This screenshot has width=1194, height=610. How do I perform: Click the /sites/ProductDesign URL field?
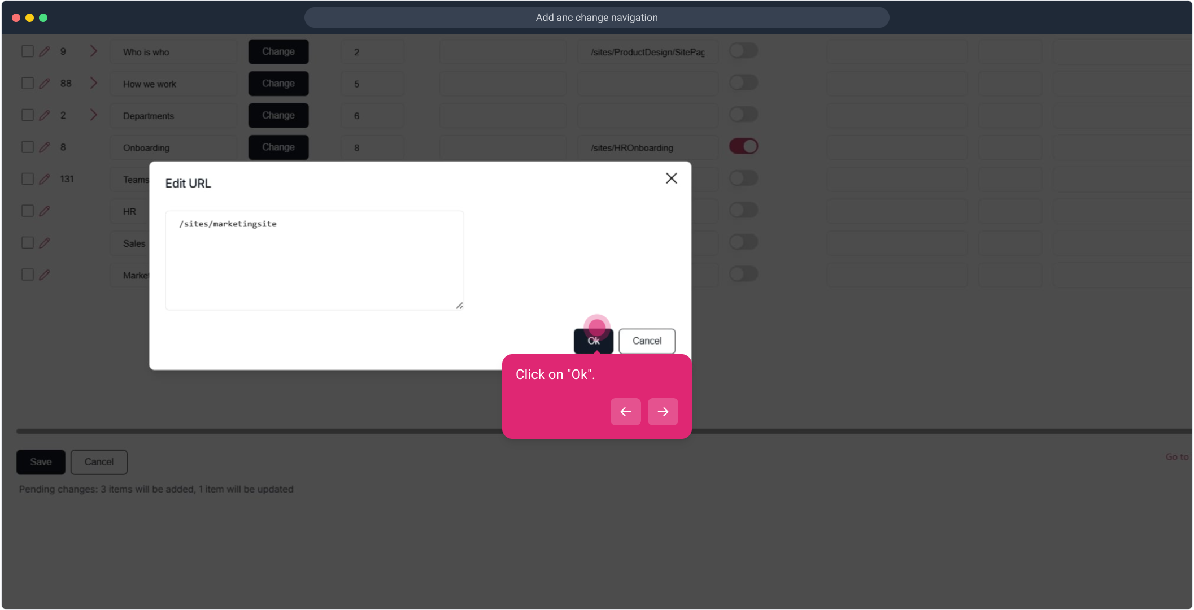(x=648, y=52)
